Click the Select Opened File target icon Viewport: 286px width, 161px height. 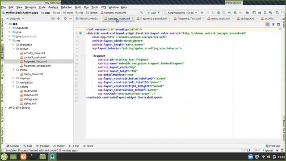53,18
